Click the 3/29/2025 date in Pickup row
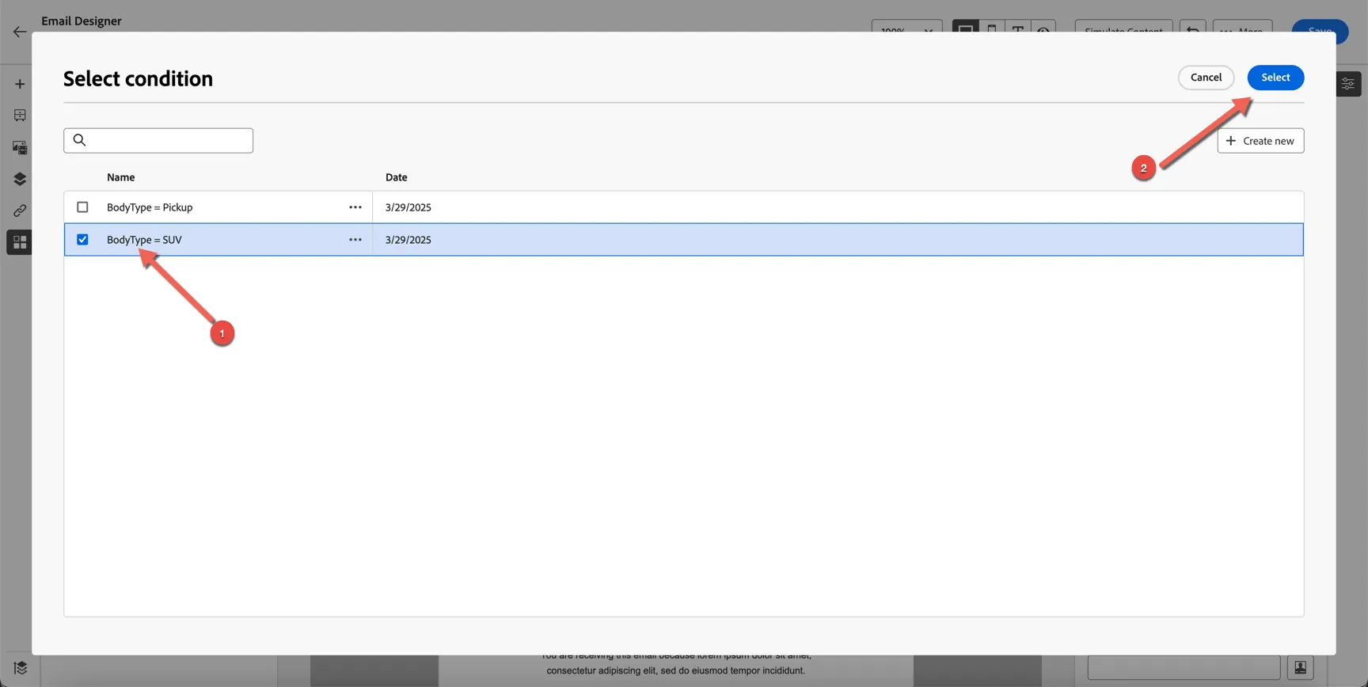The width and height of the screenshot is (1368, 687). click(x=408, y=207)
